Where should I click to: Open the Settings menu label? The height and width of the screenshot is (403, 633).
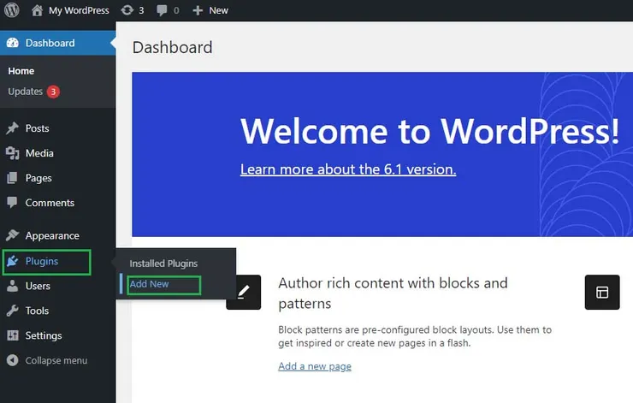point(44,335)
